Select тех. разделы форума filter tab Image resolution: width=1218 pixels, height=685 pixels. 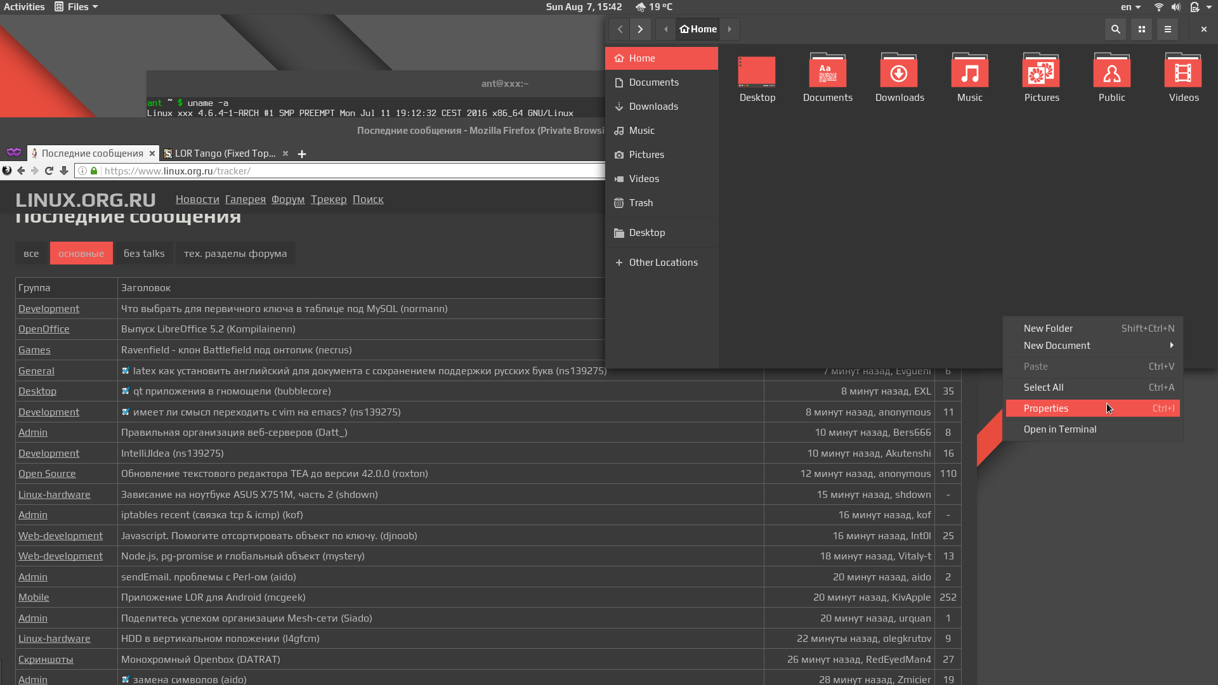point(235,253)
